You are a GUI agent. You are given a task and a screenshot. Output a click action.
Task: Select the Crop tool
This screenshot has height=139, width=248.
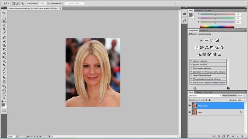[x=4, y=29]
